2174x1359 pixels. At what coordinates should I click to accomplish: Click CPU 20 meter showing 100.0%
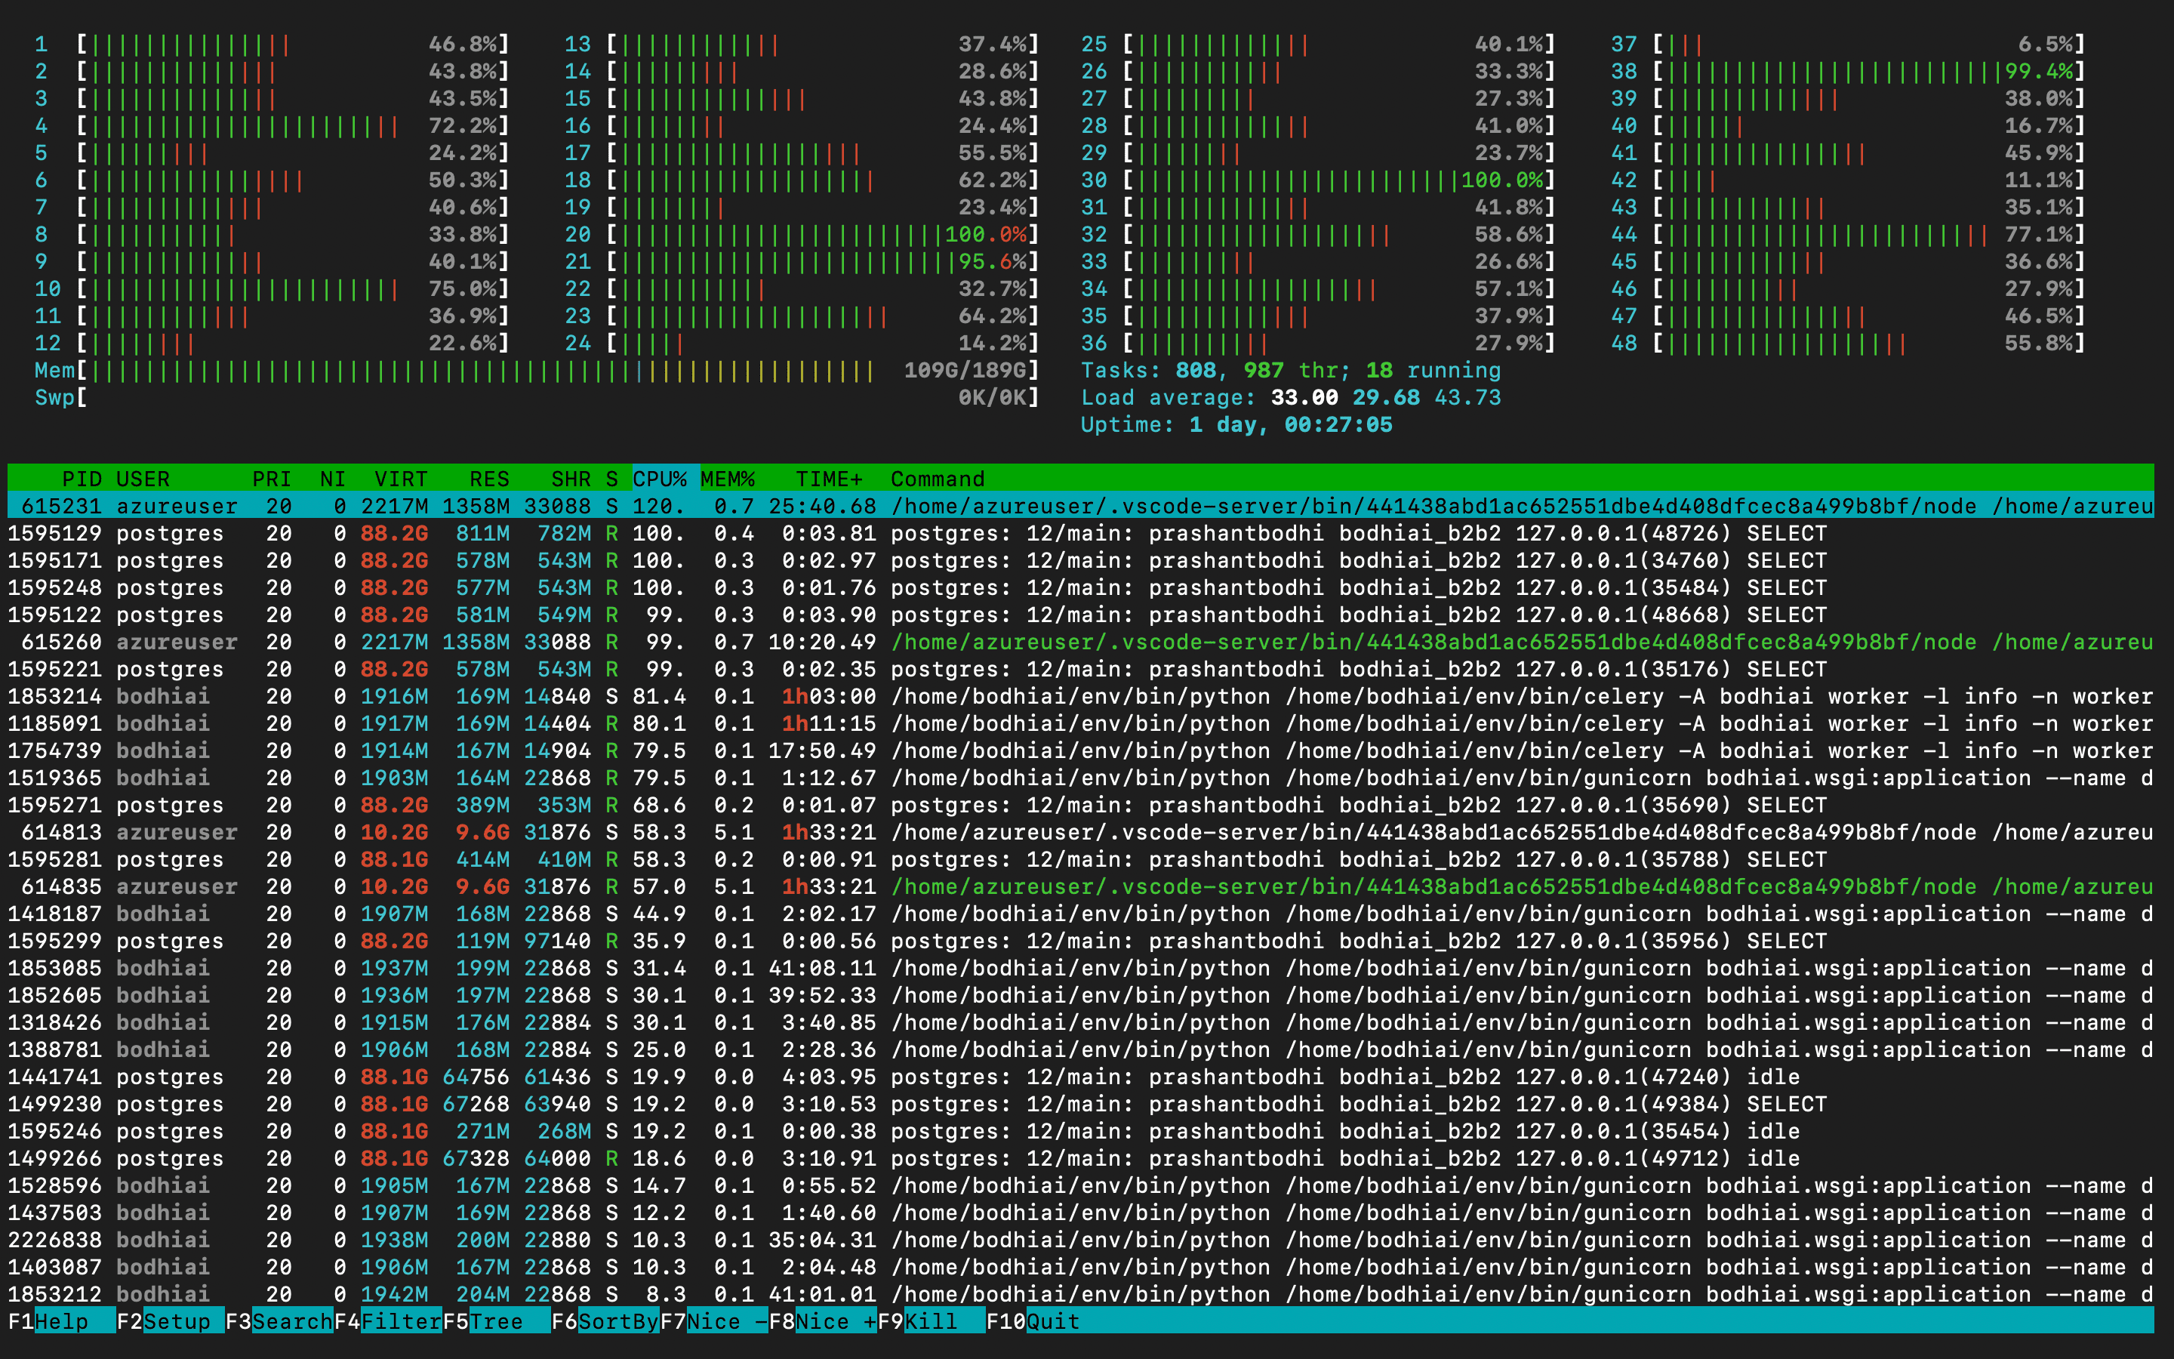(x=802, y=235)
